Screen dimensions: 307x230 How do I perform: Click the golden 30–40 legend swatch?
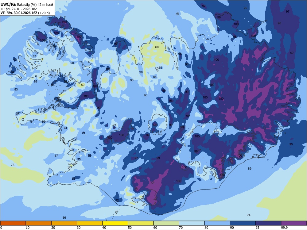pos(90,223)
